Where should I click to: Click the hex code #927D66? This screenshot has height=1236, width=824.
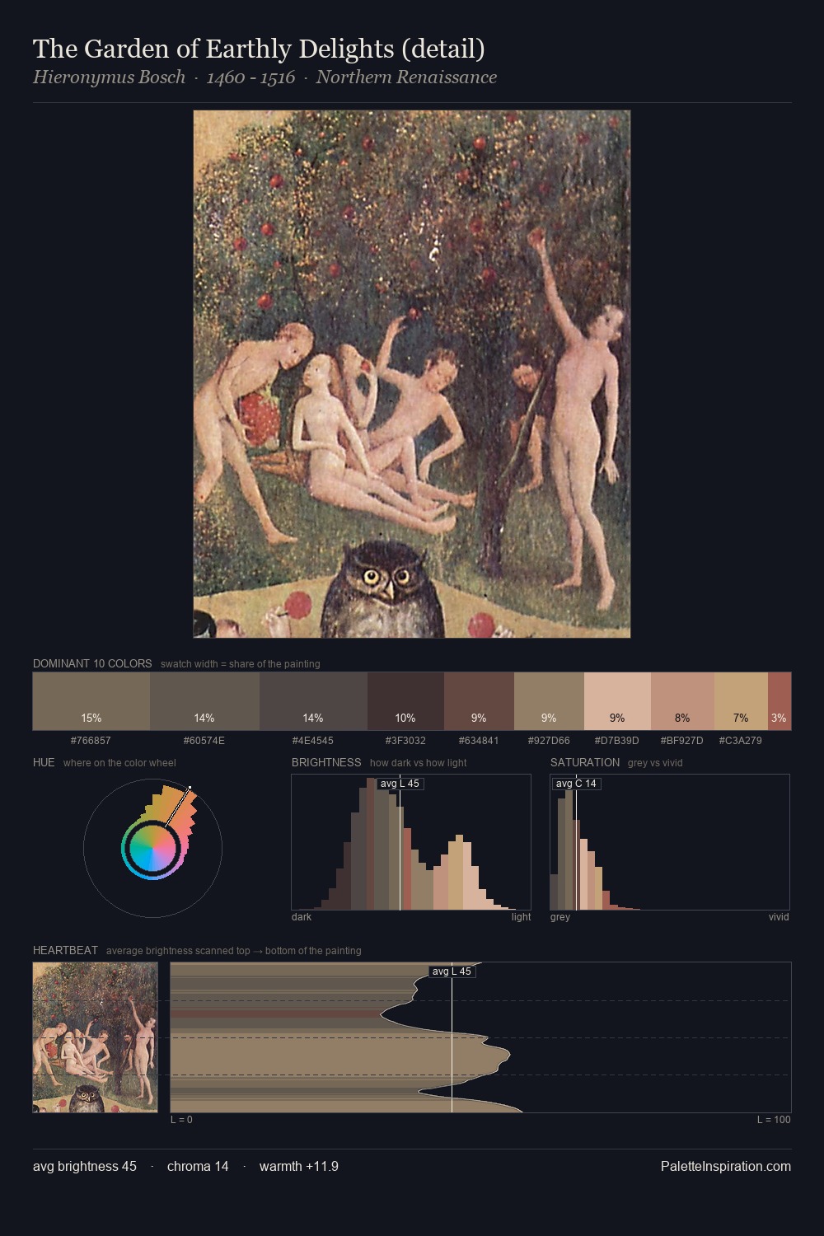pyautogui.click(x=549, y=741)
